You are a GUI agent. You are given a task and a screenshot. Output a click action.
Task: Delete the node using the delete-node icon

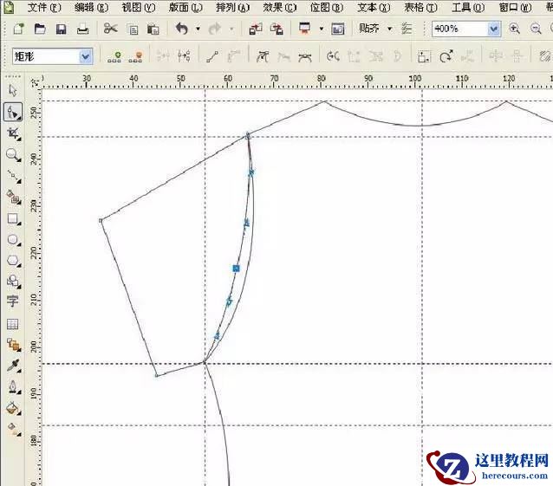click(136, 56)
